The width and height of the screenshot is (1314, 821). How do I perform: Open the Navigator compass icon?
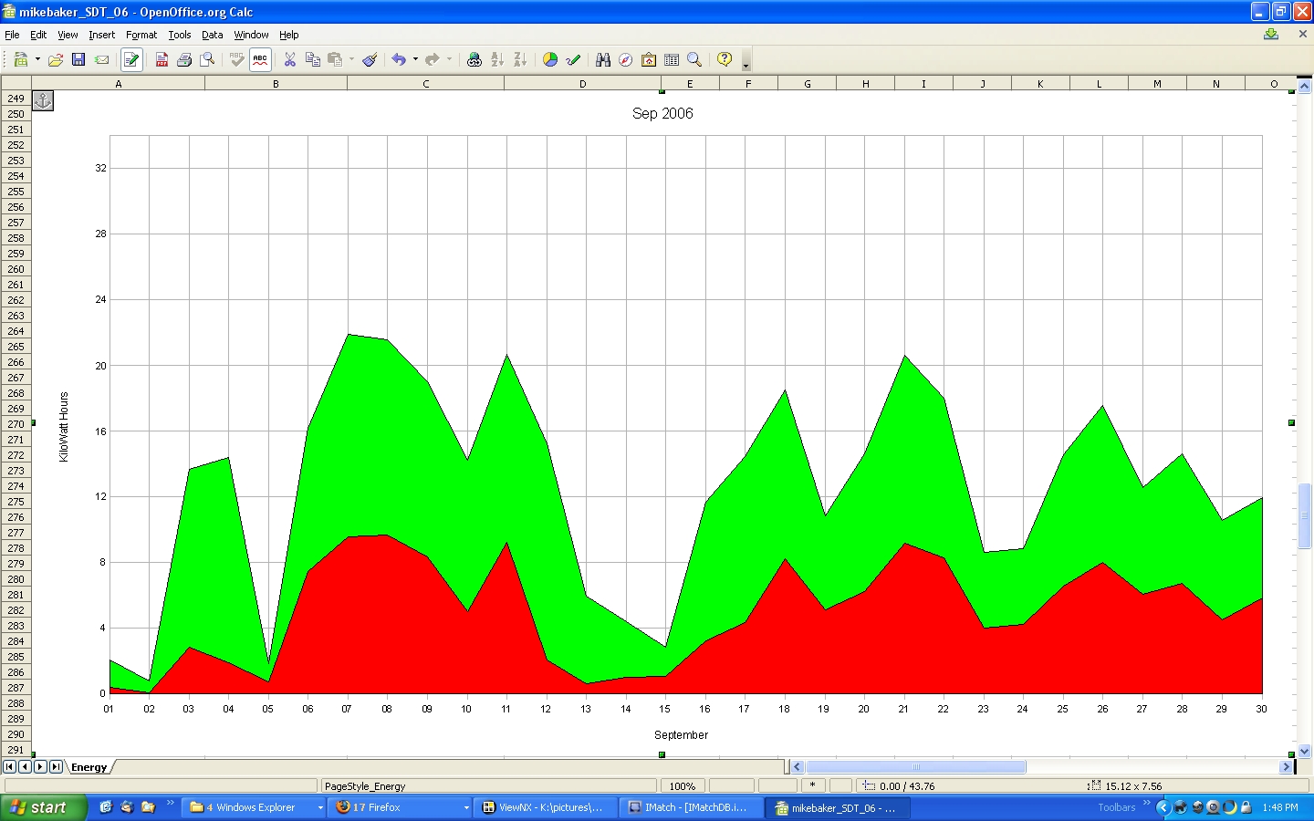click(x=626, y=59)
